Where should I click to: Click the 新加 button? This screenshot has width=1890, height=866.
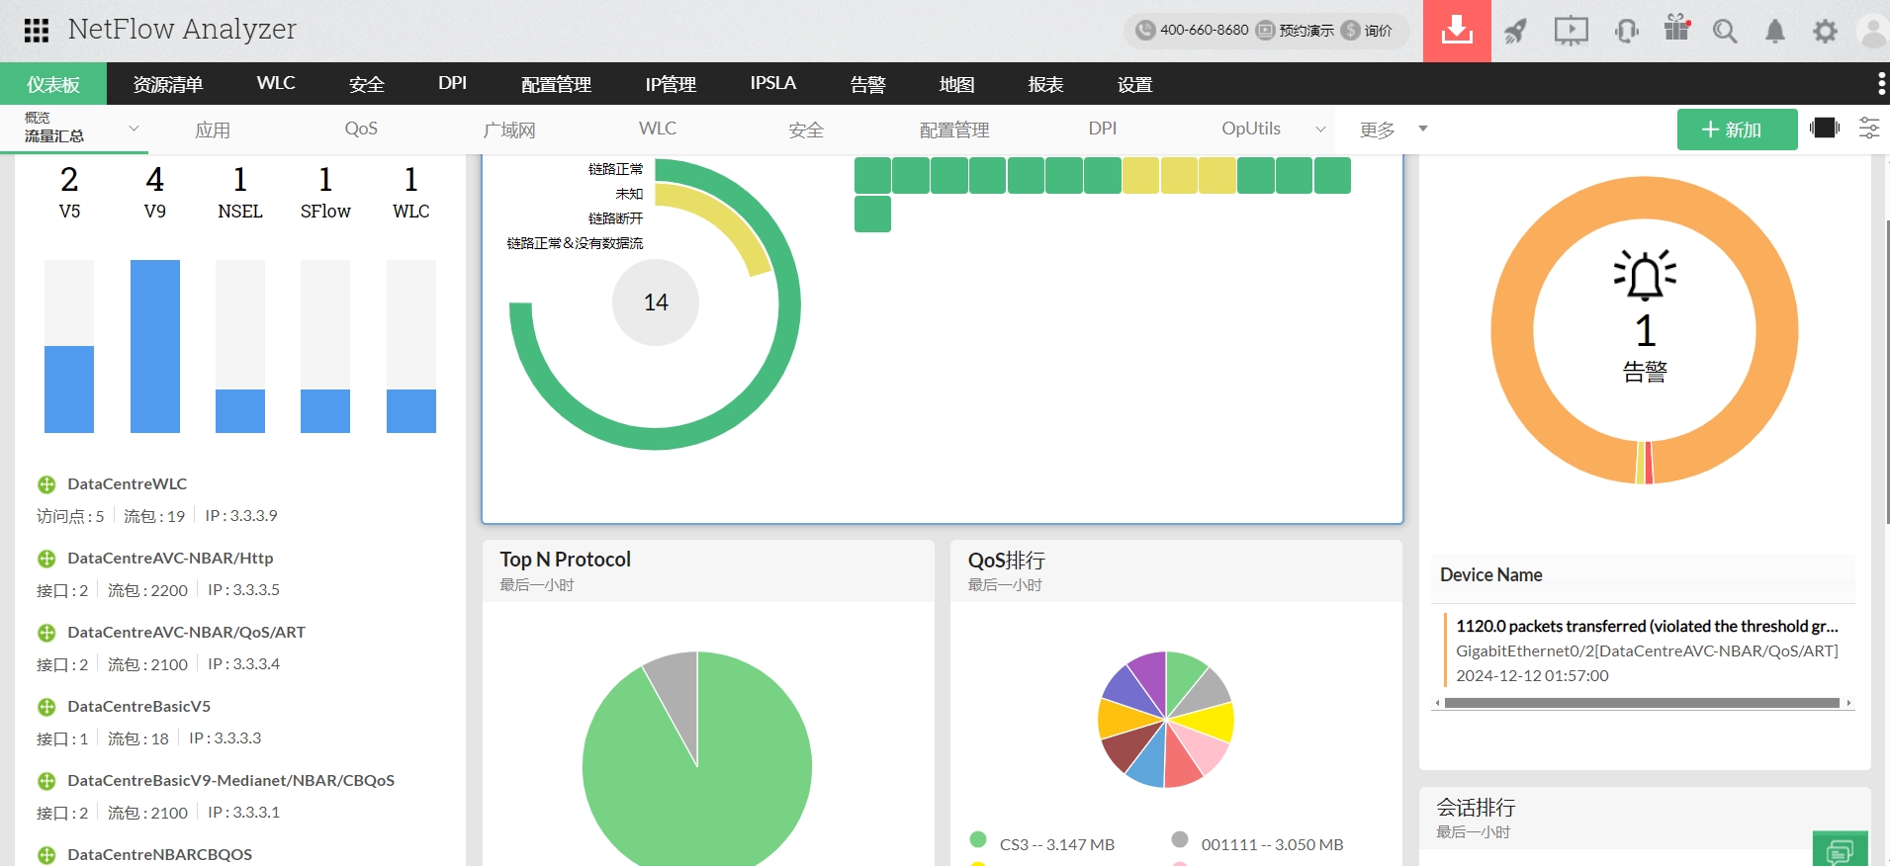pyautogui.click(x=1737, y=130)
